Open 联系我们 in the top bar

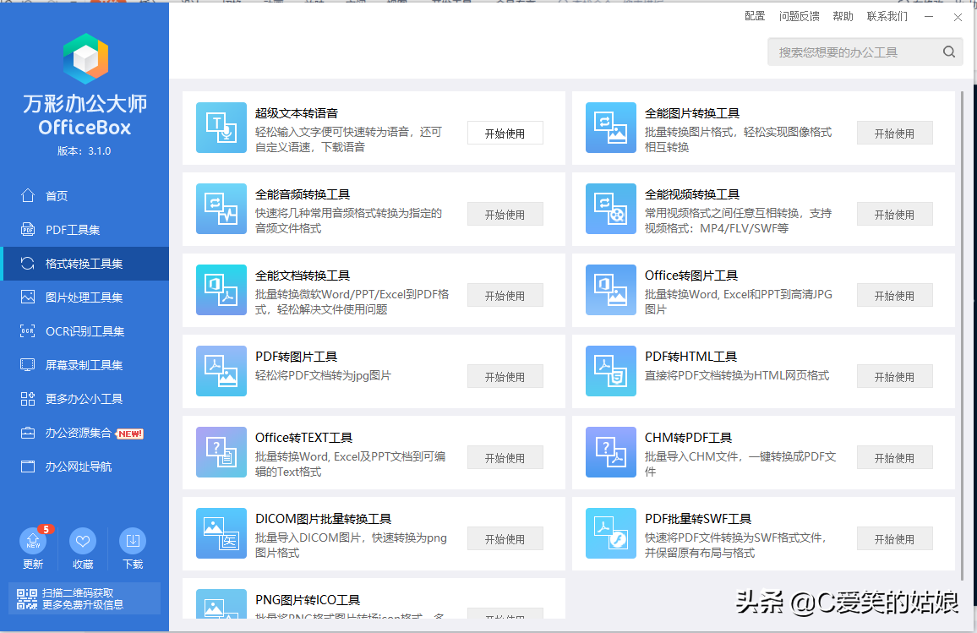click(x=887, y=16)
